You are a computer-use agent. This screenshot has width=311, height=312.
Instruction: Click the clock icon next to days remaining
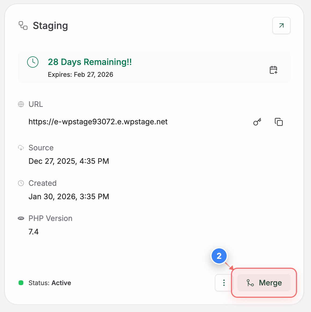(33, 62)
